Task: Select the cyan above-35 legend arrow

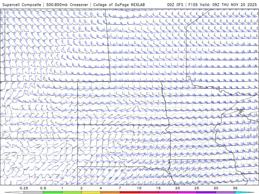Action: tap(245, 192)
